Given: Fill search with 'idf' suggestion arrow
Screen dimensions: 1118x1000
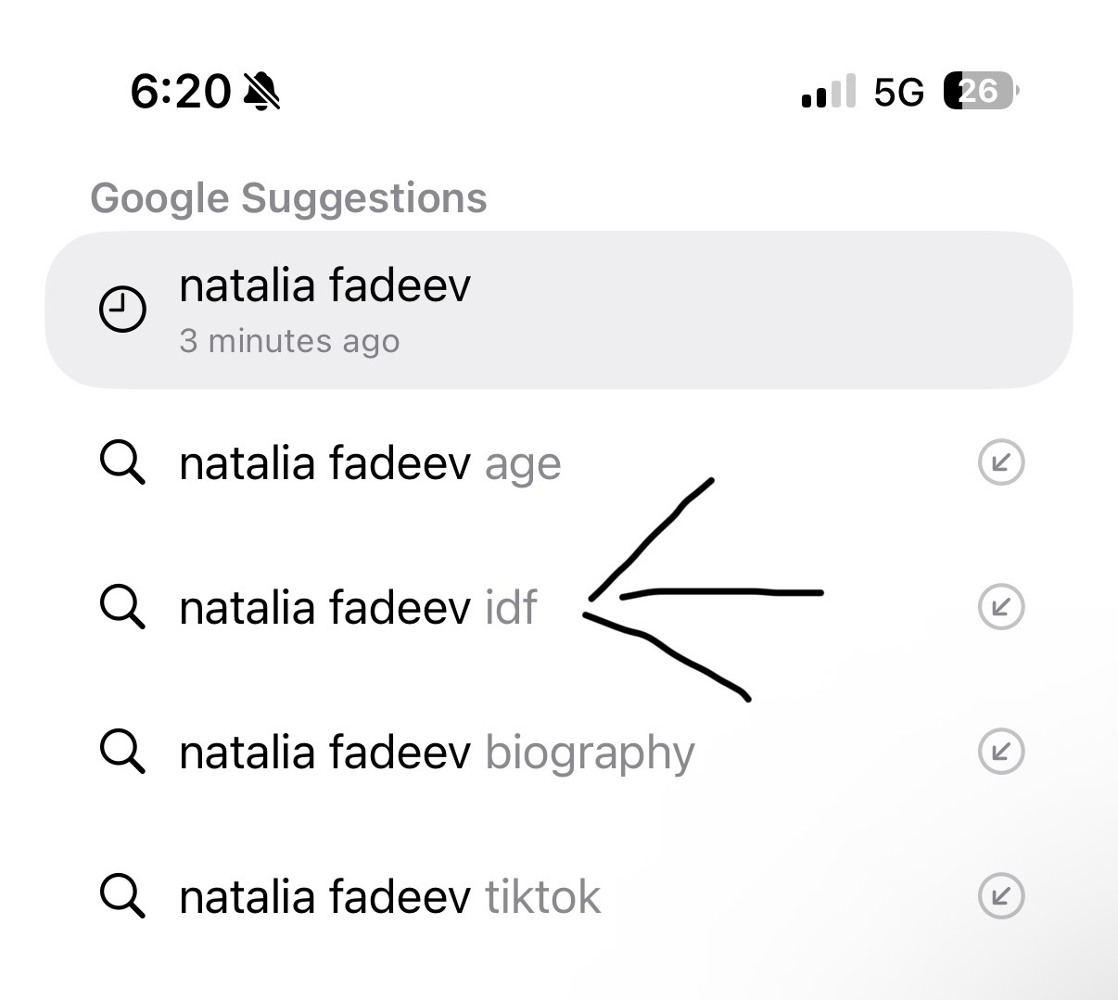Looking at the screenshot, I should pos(1001,606).
